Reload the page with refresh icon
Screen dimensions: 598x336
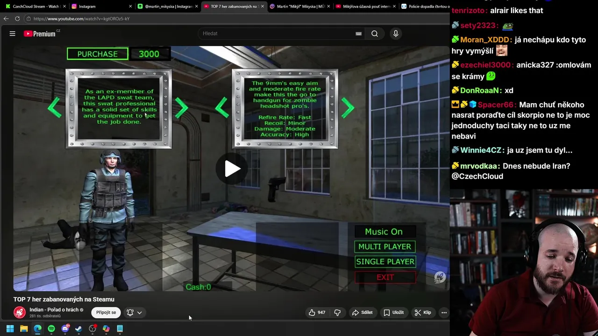coord(17,19)
